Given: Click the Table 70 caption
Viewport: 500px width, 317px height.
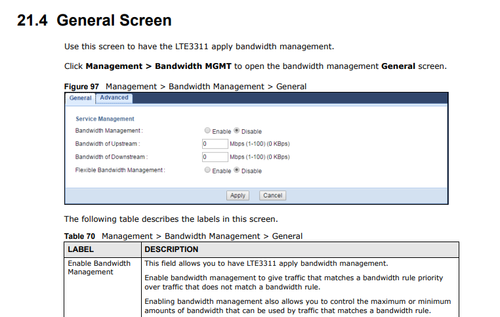Looking at the screenshot, I should coord(183,236).
